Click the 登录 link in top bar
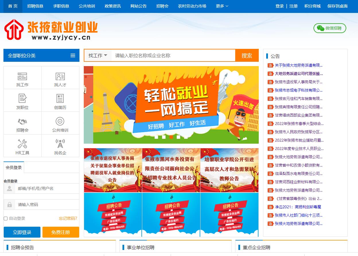This screenshot has height=256, width=358. tap(280, 6)
